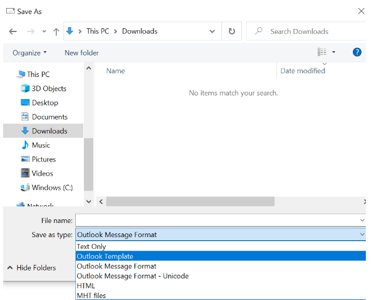Open Desktop in the sidebar
The width and height of the screenshot is (372, 300).
45,103
